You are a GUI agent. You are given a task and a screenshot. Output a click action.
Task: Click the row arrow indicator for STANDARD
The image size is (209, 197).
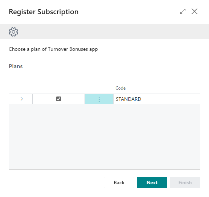[21, 99]
